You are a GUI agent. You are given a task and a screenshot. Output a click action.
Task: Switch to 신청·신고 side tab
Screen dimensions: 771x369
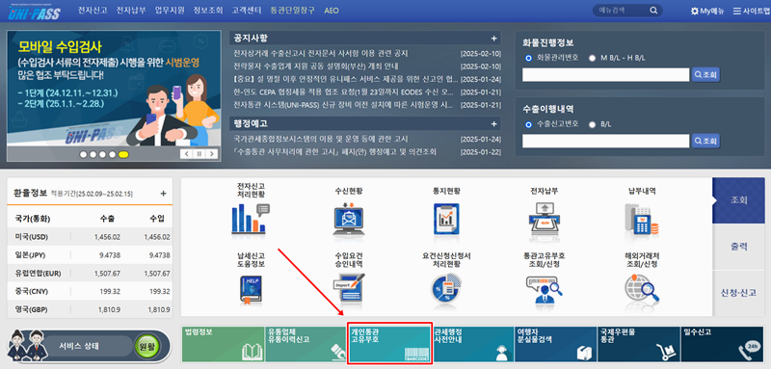click(738, 293)
